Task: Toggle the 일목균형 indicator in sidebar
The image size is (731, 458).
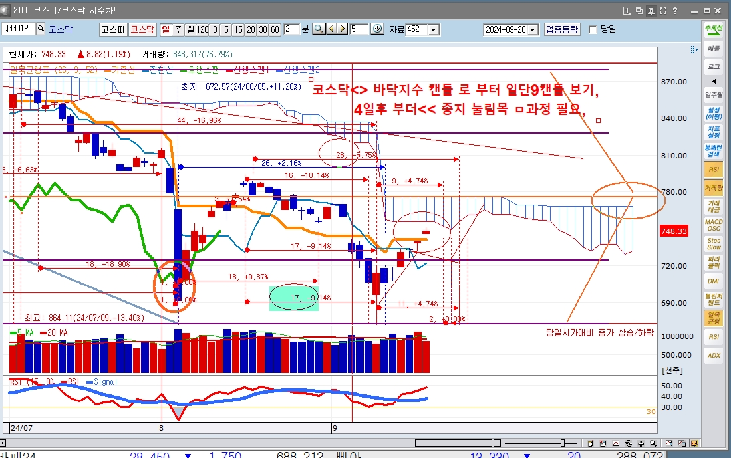Action: tap(713, 318)
